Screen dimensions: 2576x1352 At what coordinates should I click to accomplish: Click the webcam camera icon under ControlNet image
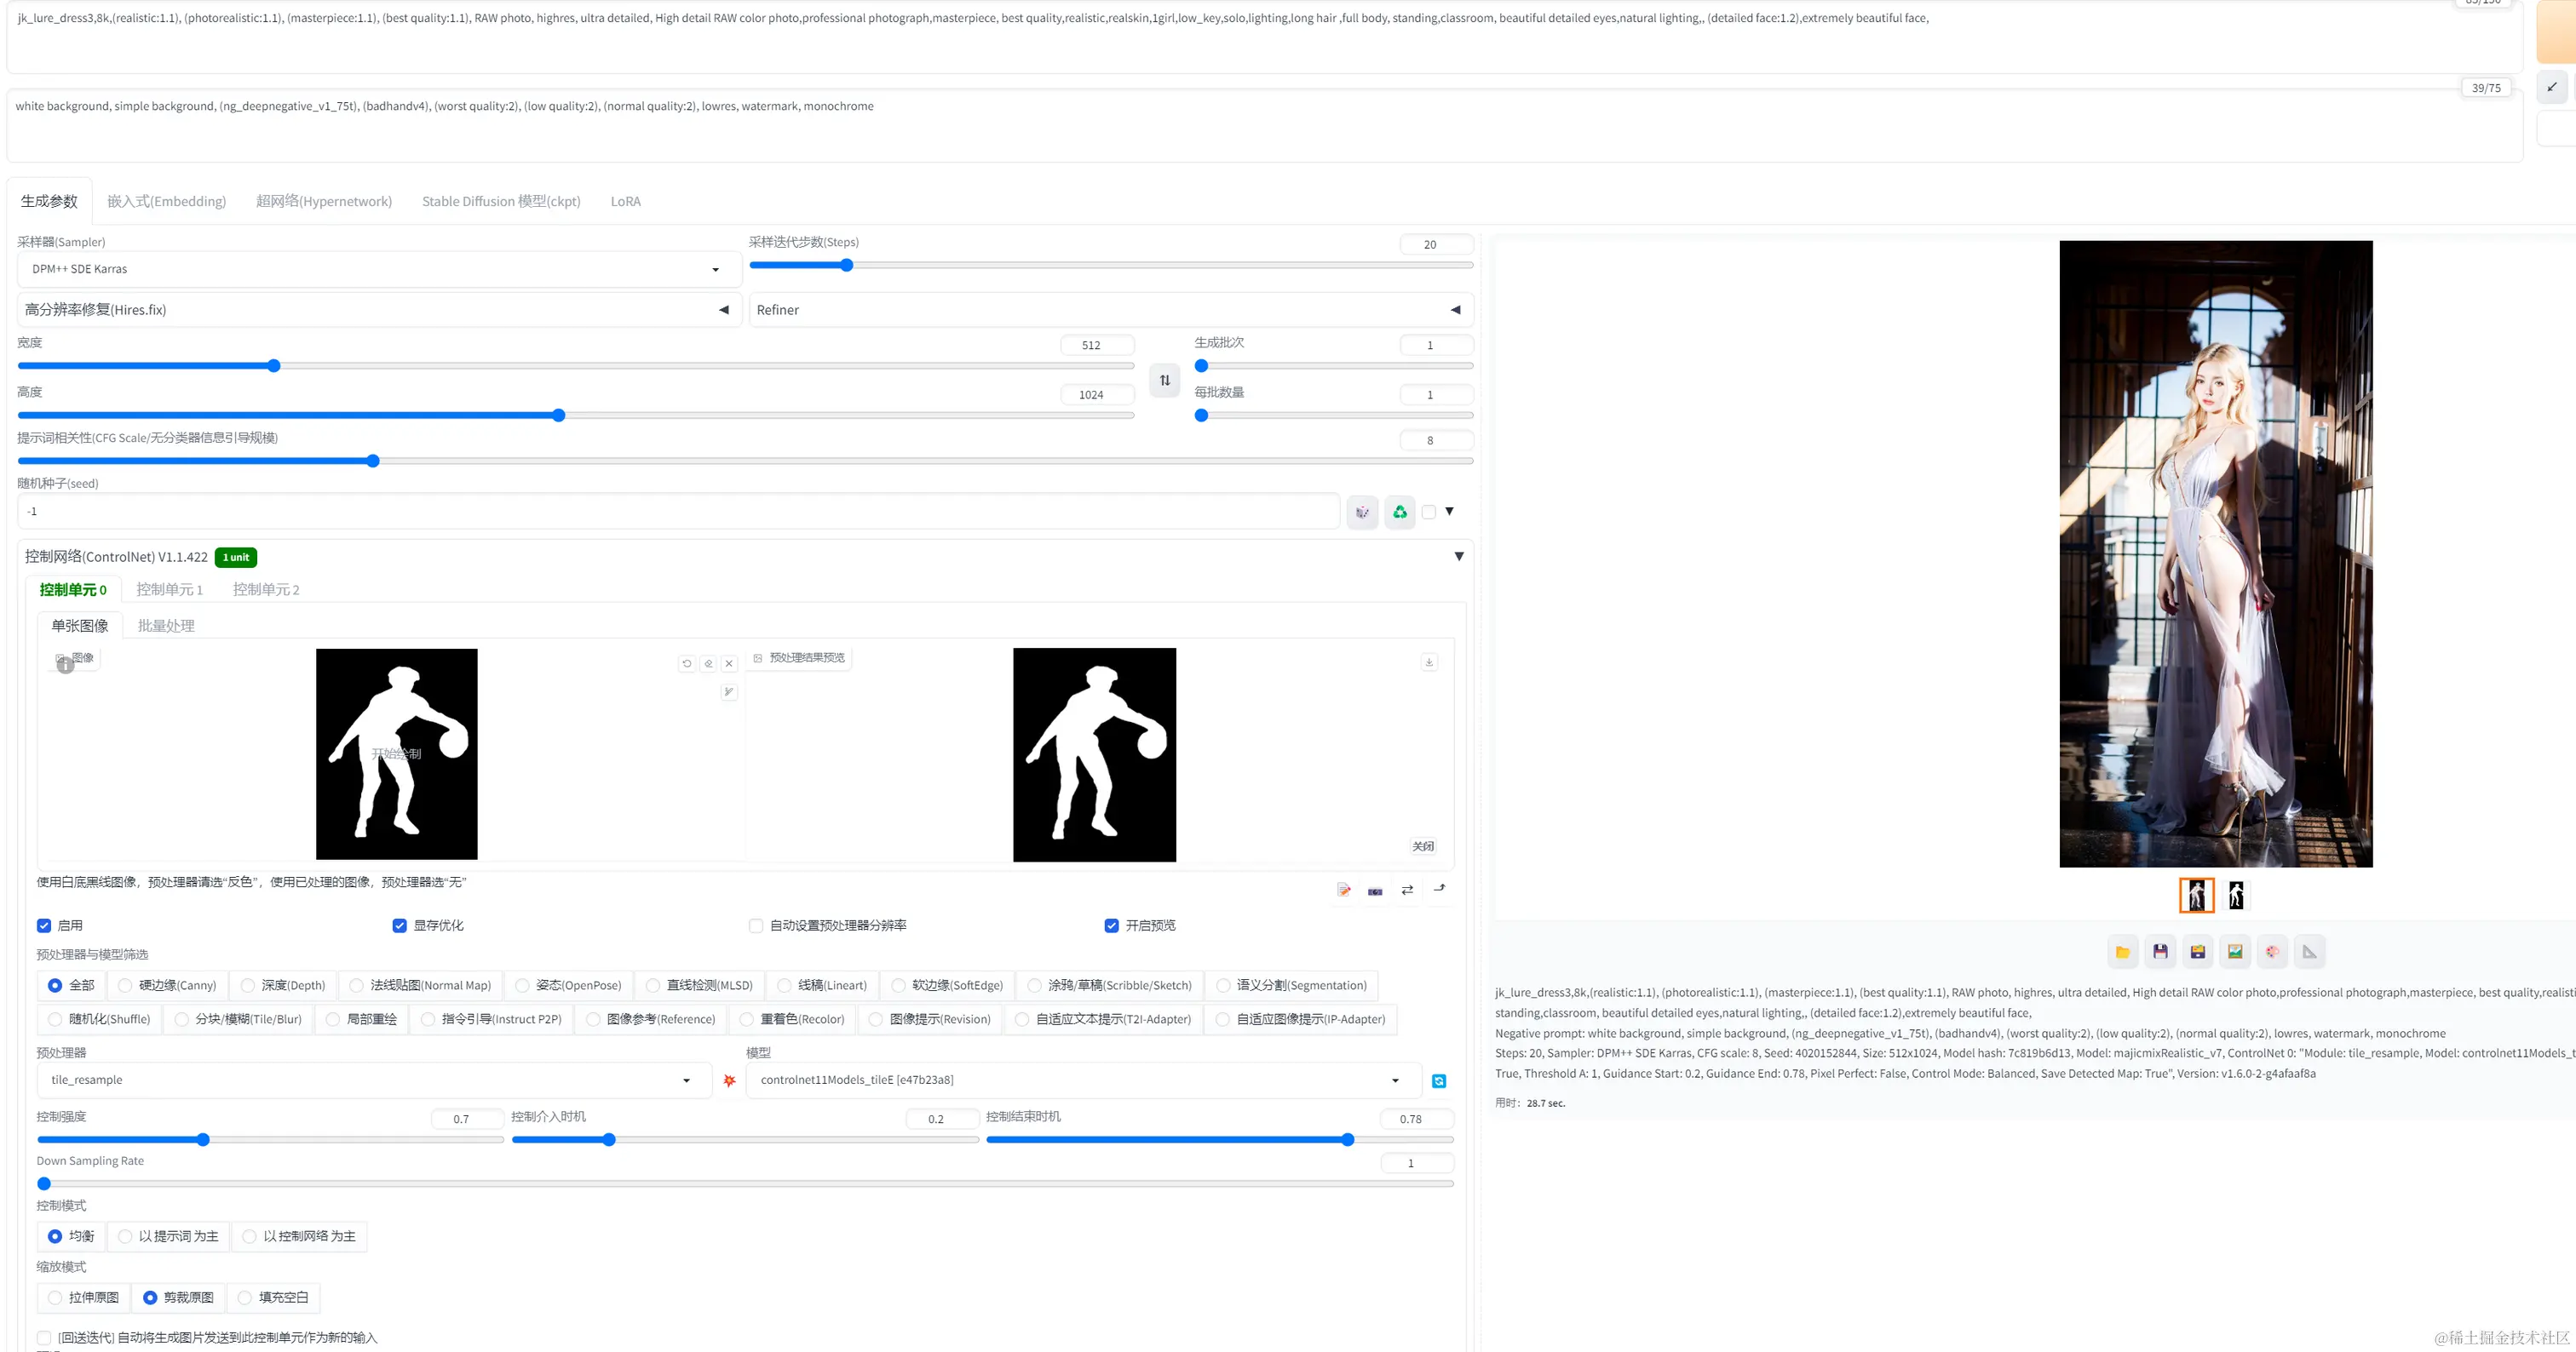tap(1375, 891)
